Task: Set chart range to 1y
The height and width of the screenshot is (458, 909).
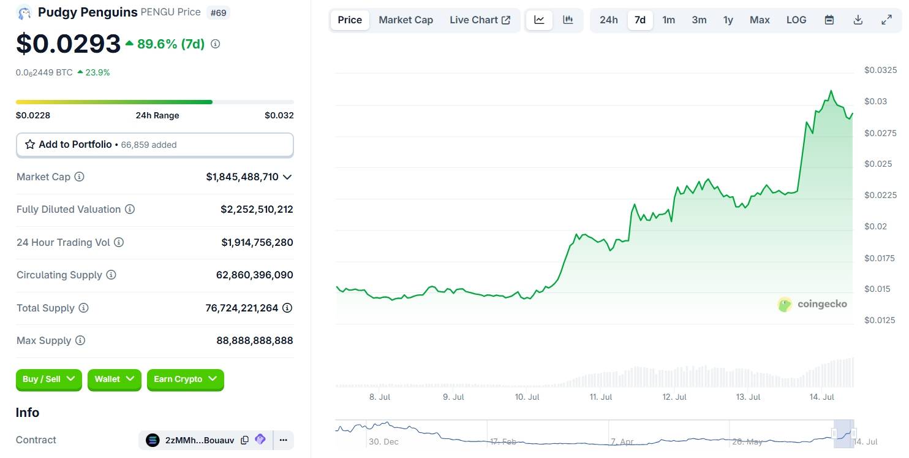Action: click(728, 20)
